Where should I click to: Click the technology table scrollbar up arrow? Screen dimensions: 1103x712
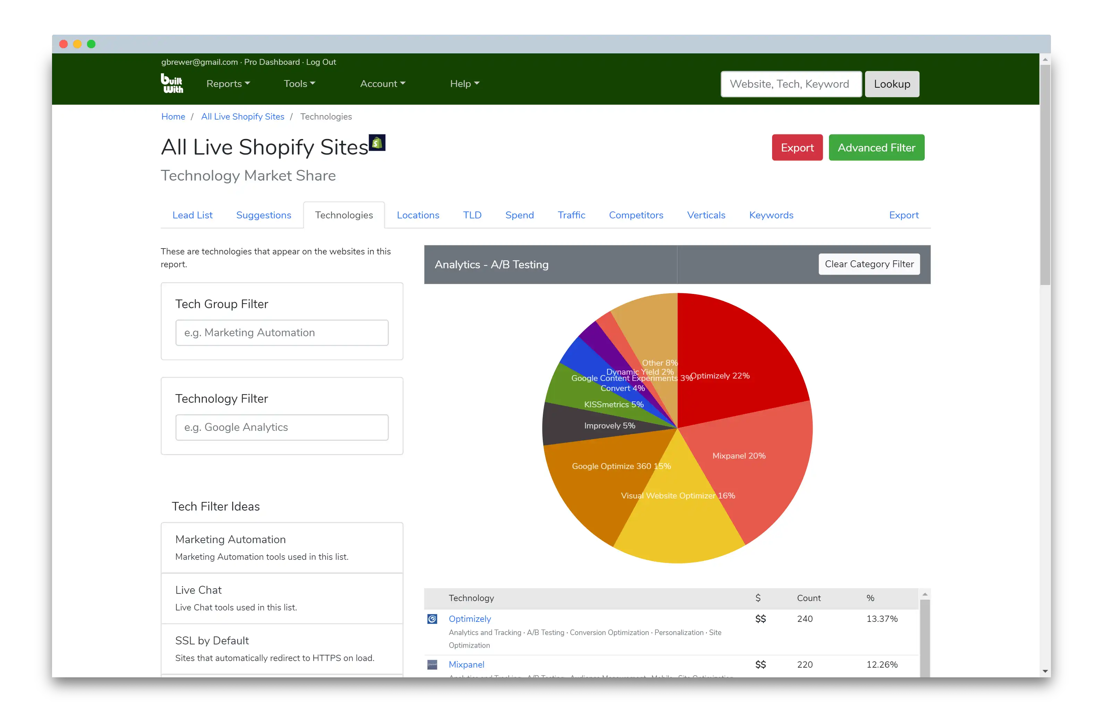click(x=924, y=594)
